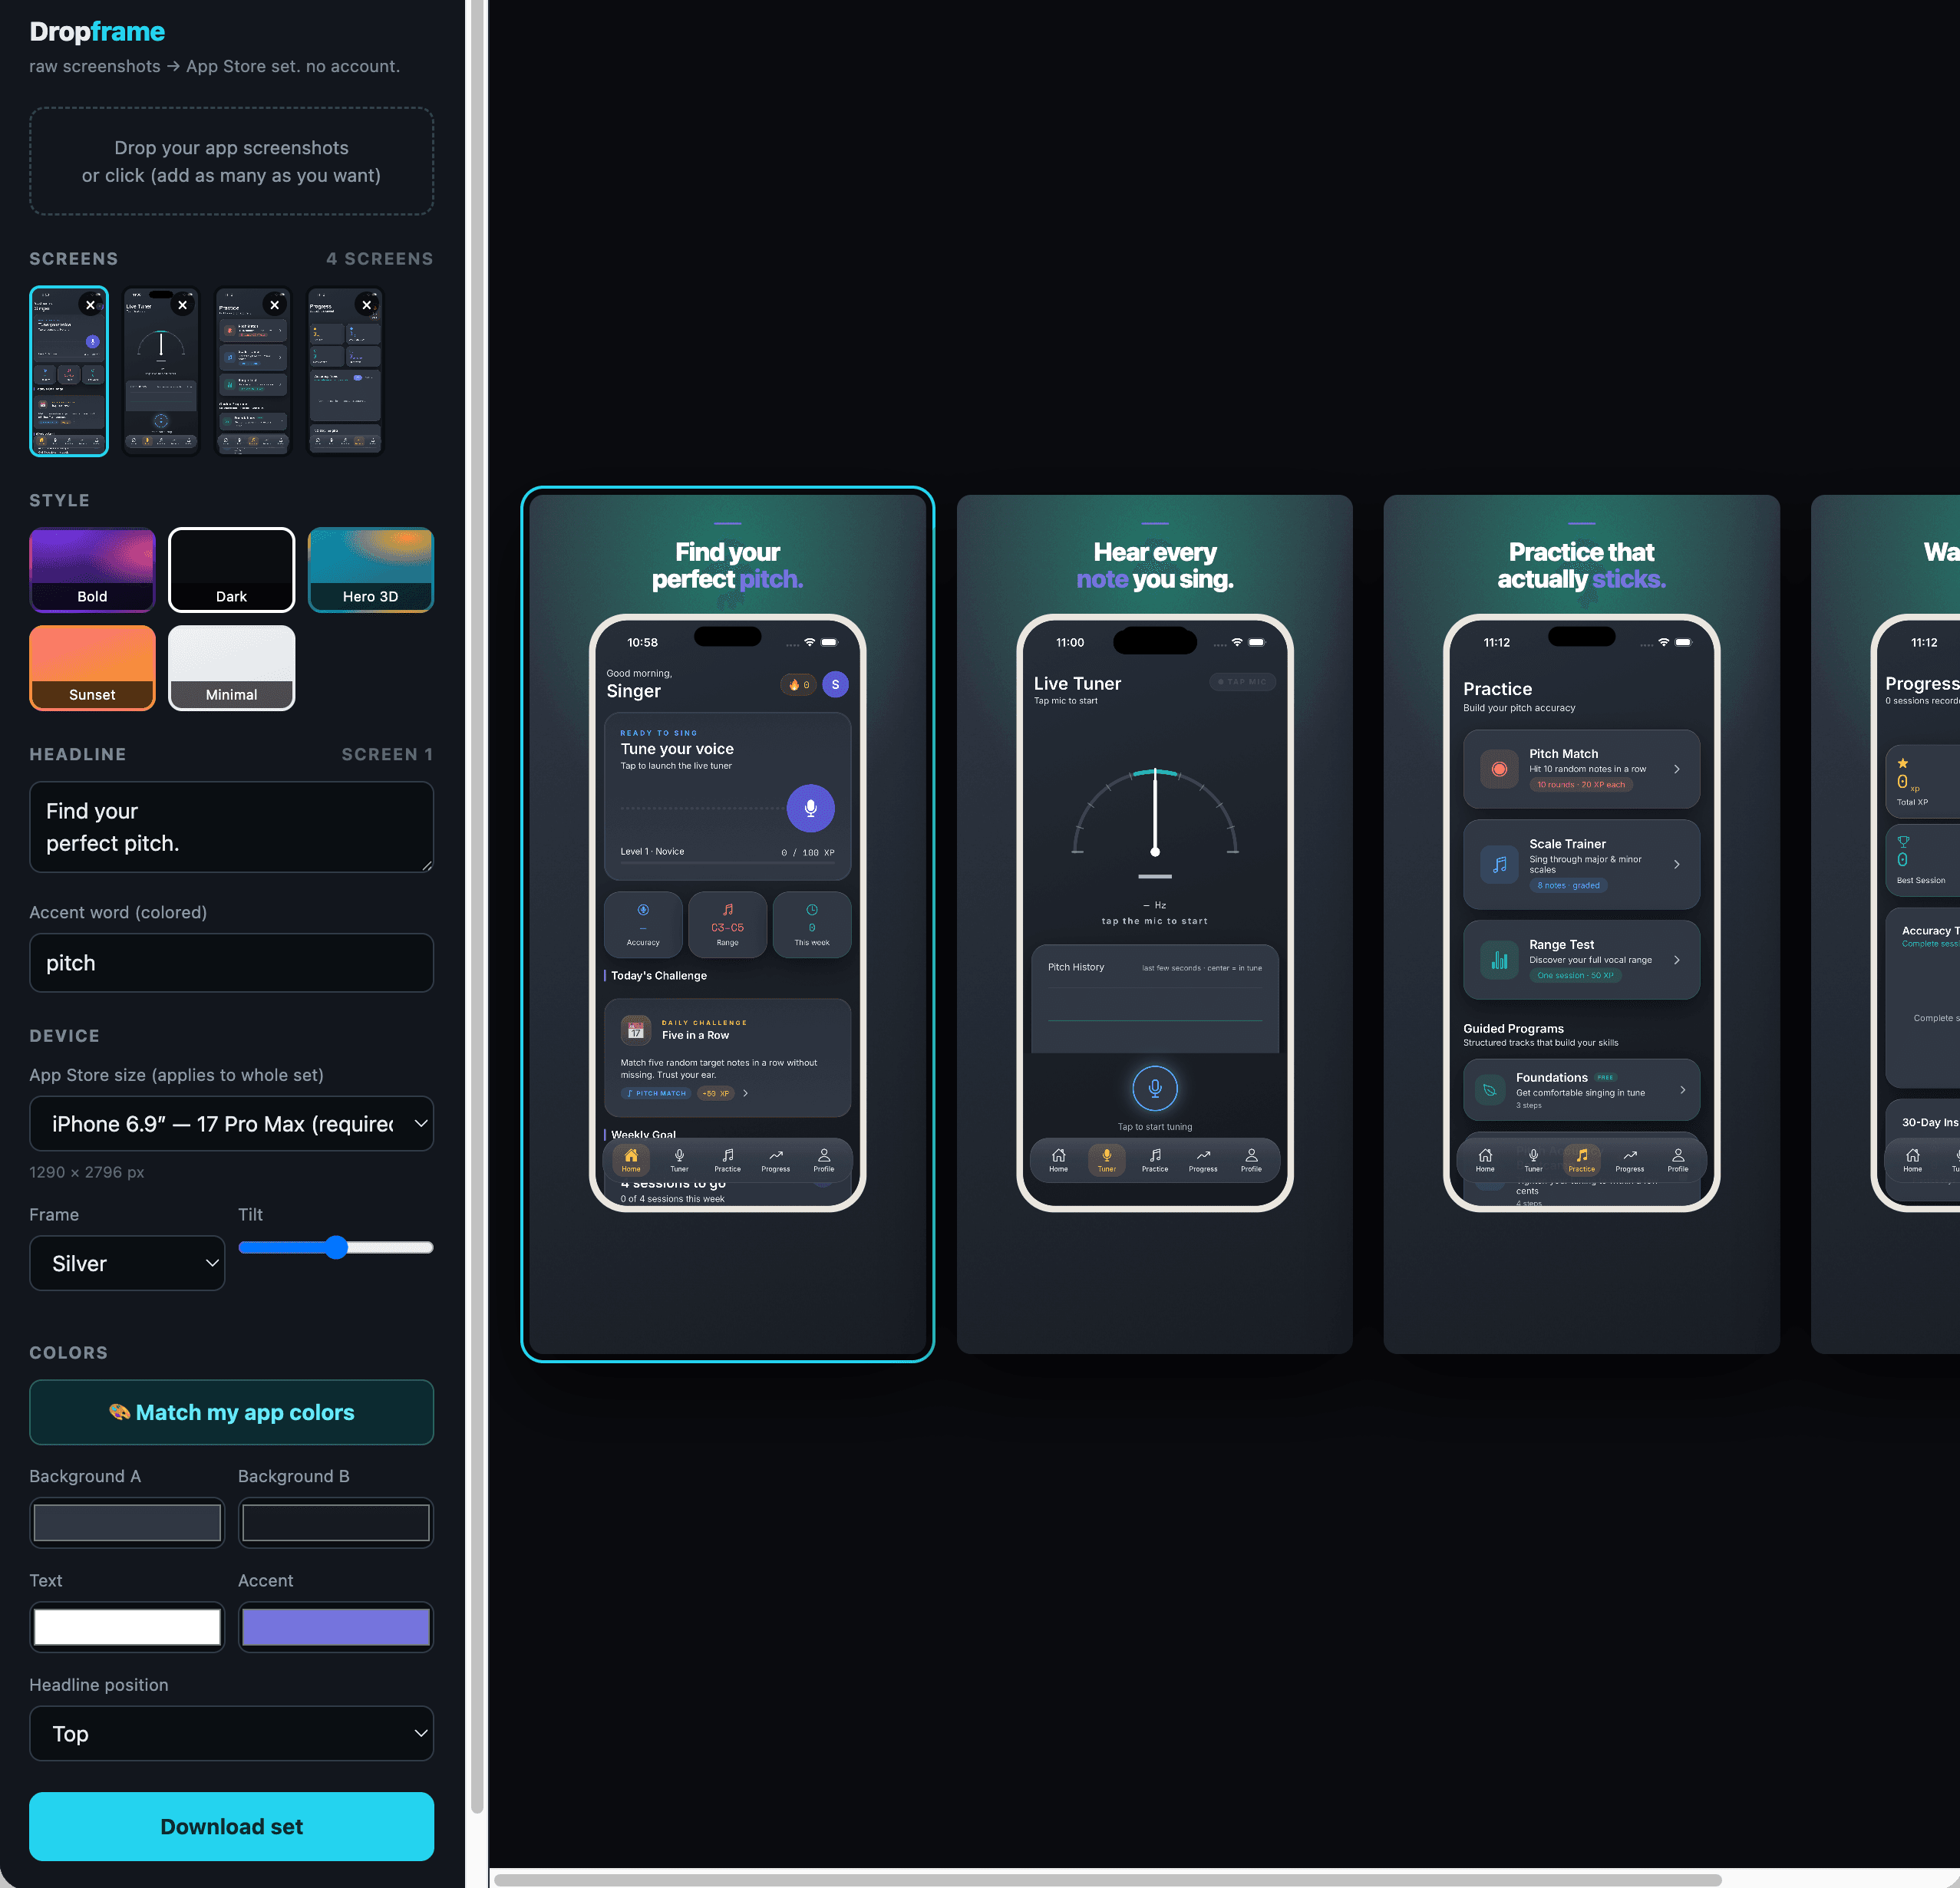
Task: Click the trophy Best Session icon
Action: pyautogui.click(x=1903, y=842)
